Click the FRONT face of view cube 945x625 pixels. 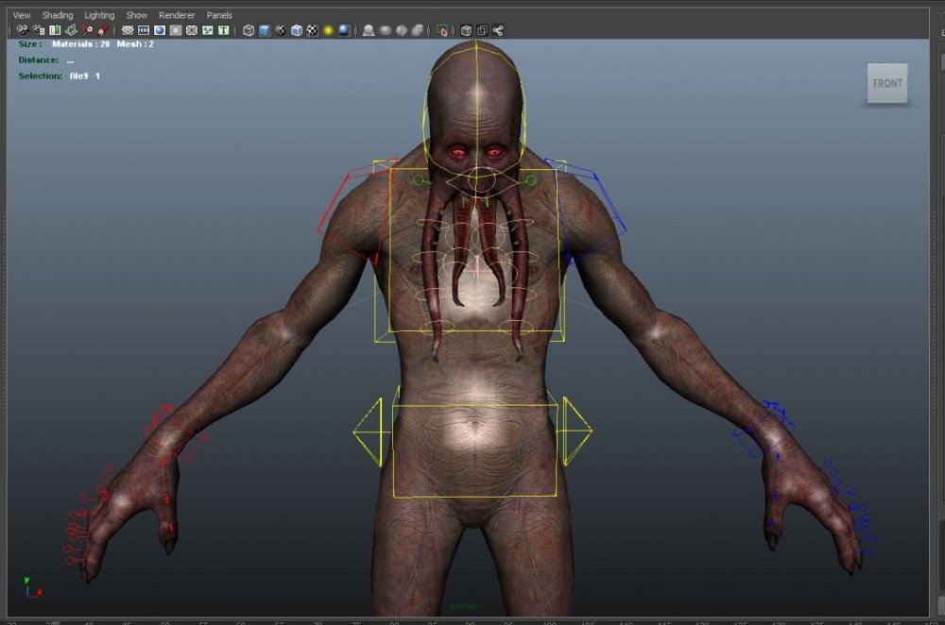(887, 83)
